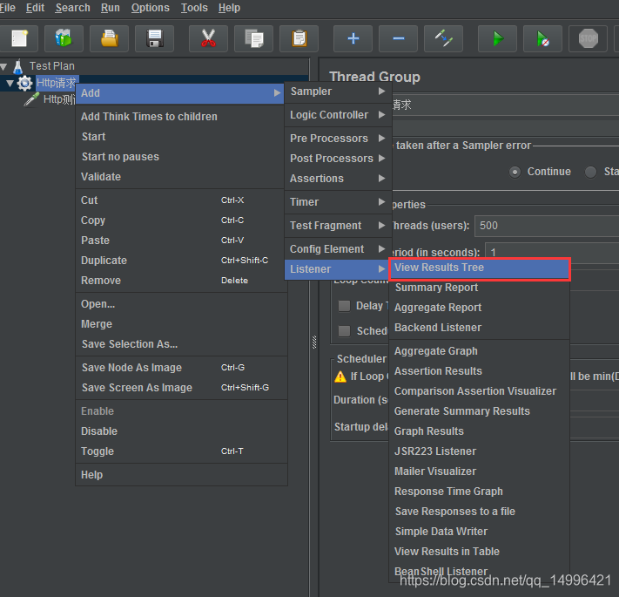Expand the Test Fragment submenu
Image resolution: width=619 pixels, height=597 pixels.
click(x=338, y=226)
